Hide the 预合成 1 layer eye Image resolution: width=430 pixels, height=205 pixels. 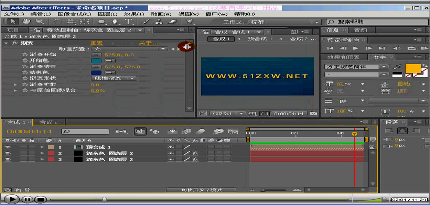coord(7,147)
